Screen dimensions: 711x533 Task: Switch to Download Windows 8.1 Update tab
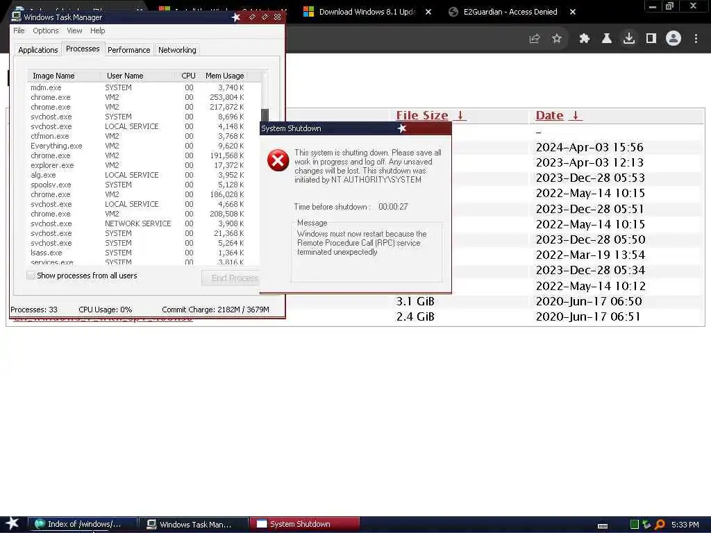367,12
